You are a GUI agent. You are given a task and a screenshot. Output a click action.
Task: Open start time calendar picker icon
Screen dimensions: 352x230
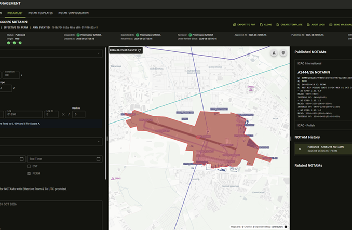coord(22,159)
